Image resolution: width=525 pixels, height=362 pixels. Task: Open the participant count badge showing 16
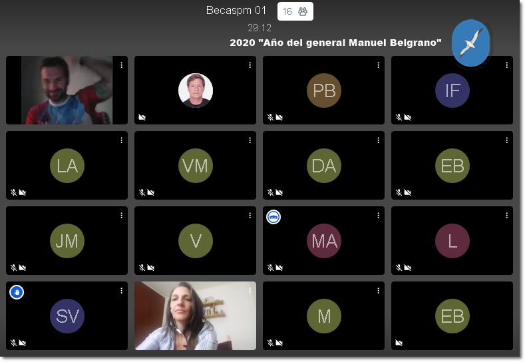click(x=295, y=11)
